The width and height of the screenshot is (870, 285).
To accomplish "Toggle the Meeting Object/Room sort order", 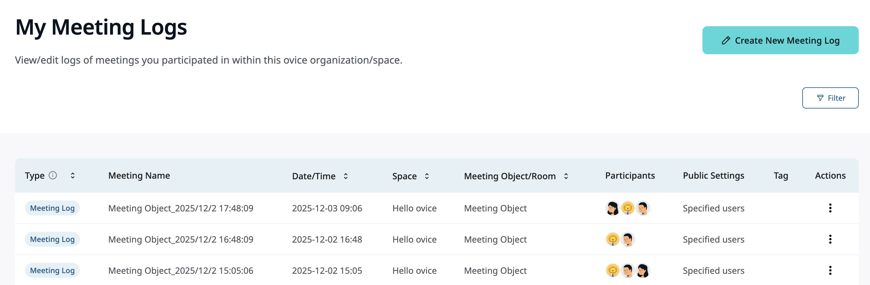I will [565, 176].
